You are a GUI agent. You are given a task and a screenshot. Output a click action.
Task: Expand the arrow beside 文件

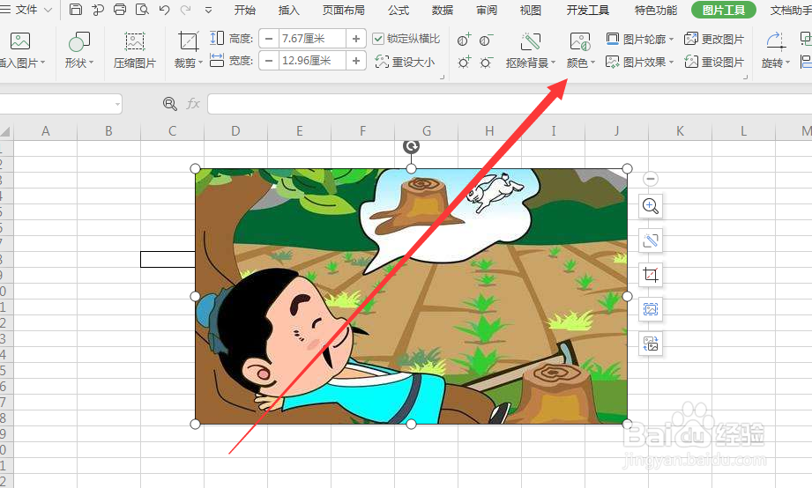48,10
